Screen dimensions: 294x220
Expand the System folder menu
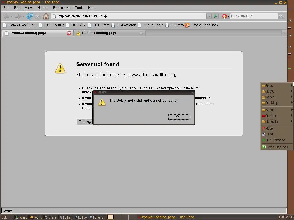[277, 116]
